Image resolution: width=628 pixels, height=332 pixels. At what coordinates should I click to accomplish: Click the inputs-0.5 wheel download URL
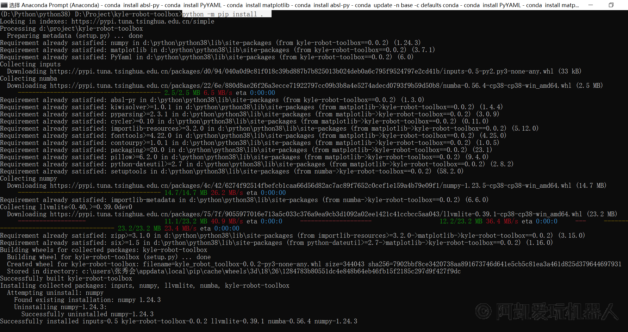[x=302, y=71]
